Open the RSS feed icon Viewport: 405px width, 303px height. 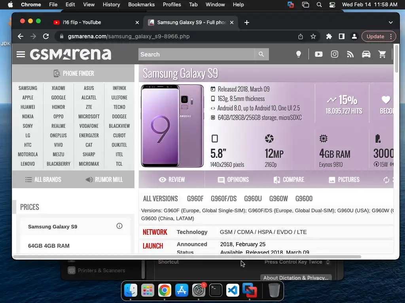(x=350, y=54)
